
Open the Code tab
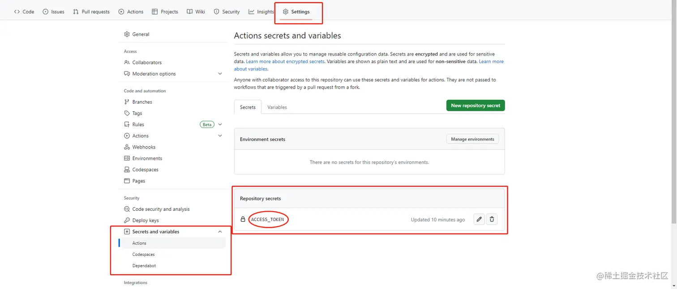(24, 12)
